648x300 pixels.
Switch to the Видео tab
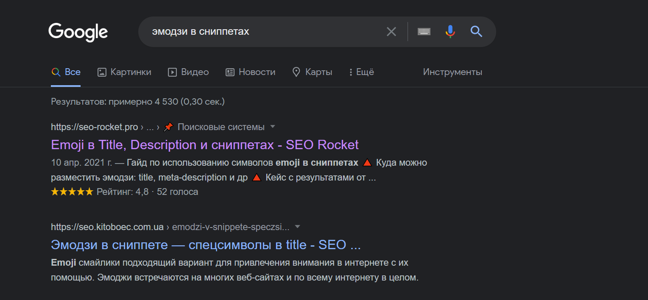188,72
